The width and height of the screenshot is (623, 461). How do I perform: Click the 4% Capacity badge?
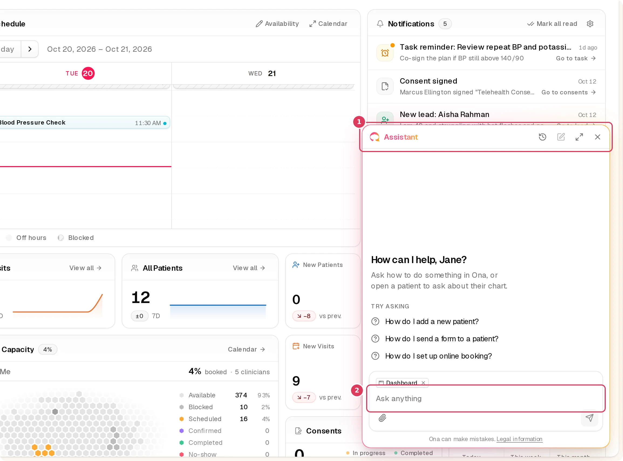[x=47, y=349]
